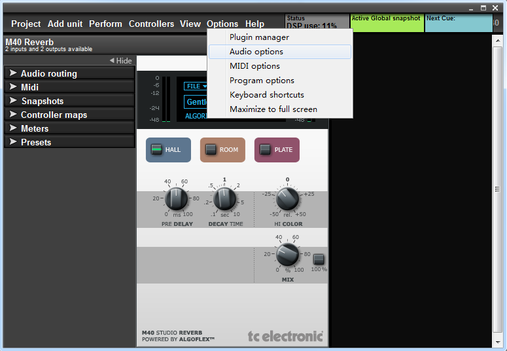This screenshot has height=351, width=507.
Task: Toggle the ROOM reverb type button
Action: click(222, 150)
